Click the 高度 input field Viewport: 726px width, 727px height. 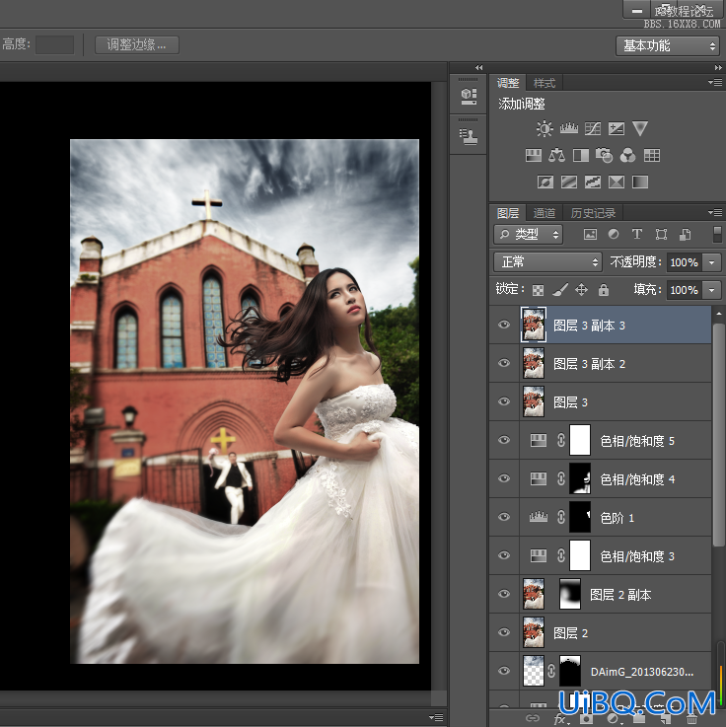54,45
